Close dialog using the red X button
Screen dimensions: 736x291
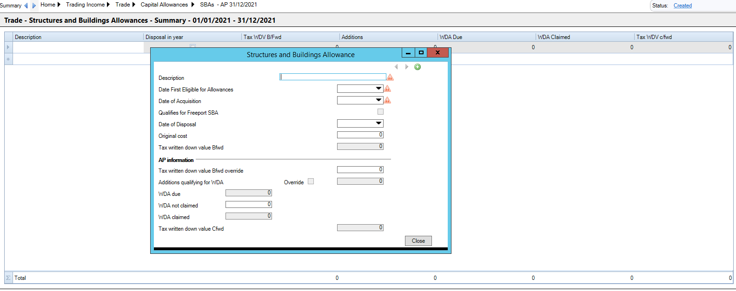click(x=438, y=53)
